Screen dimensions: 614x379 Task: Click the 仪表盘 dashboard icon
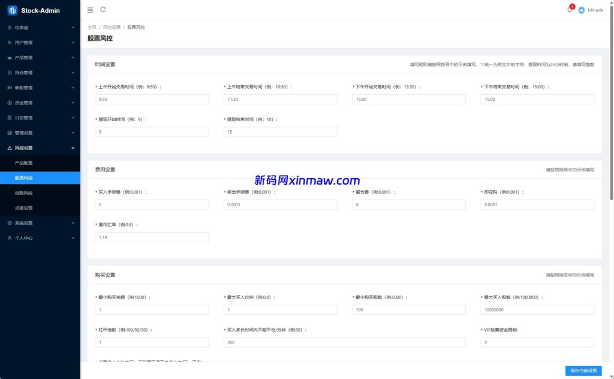(x=10, y=28)
